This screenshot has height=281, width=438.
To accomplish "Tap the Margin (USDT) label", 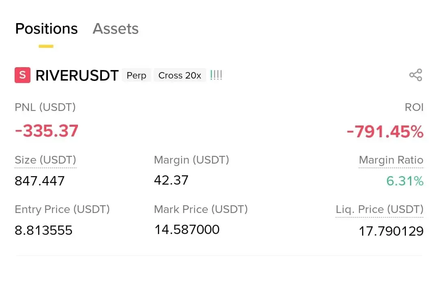I will [x=191, y=160].
